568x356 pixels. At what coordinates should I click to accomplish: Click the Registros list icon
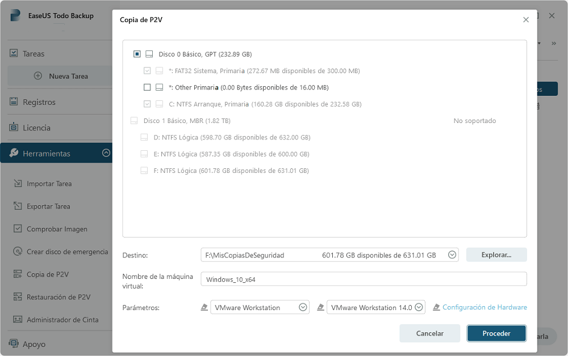pos(14,102)
